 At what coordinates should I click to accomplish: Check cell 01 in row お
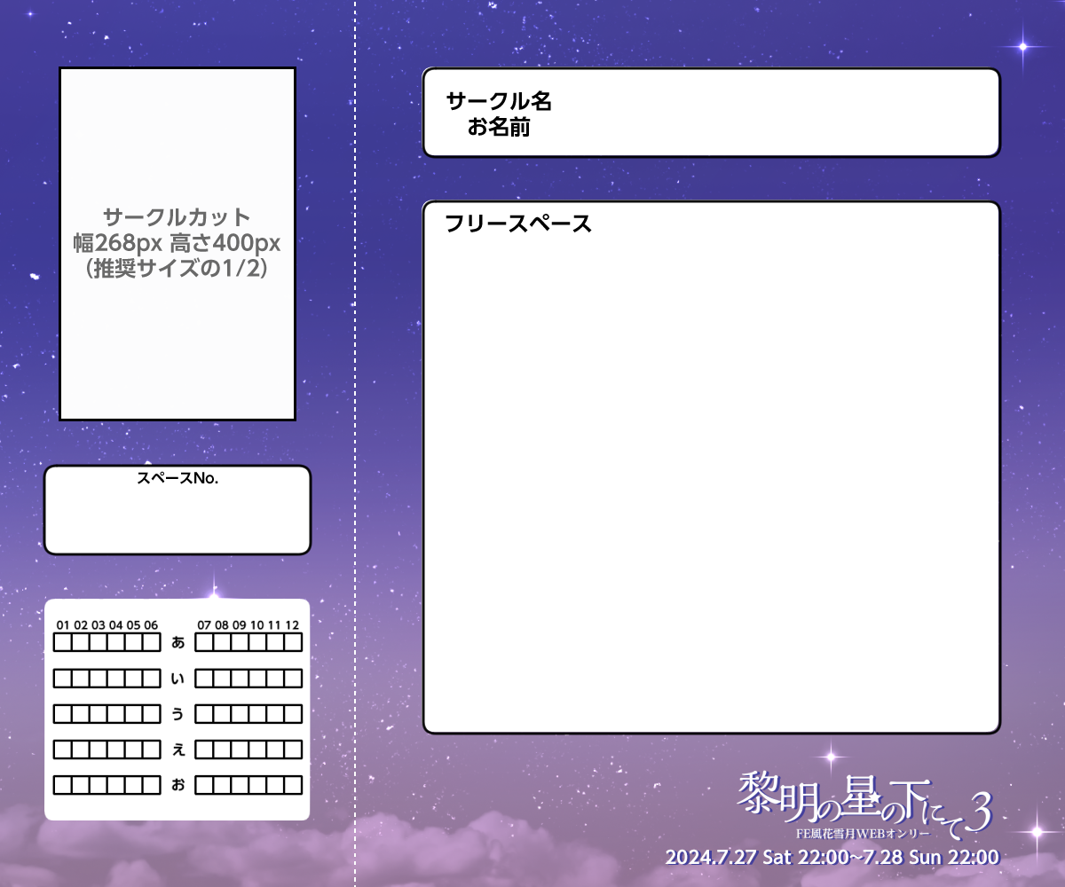(x=63, y=785)
